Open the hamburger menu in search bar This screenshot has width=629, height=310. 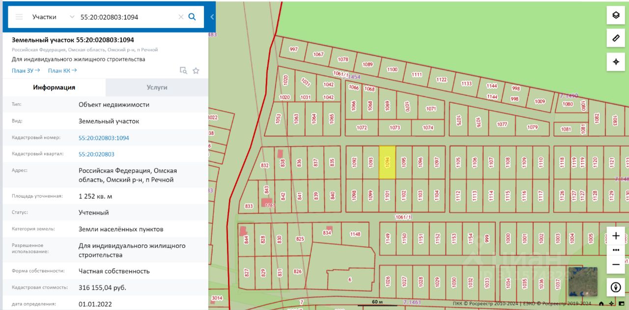pos(19,17)
